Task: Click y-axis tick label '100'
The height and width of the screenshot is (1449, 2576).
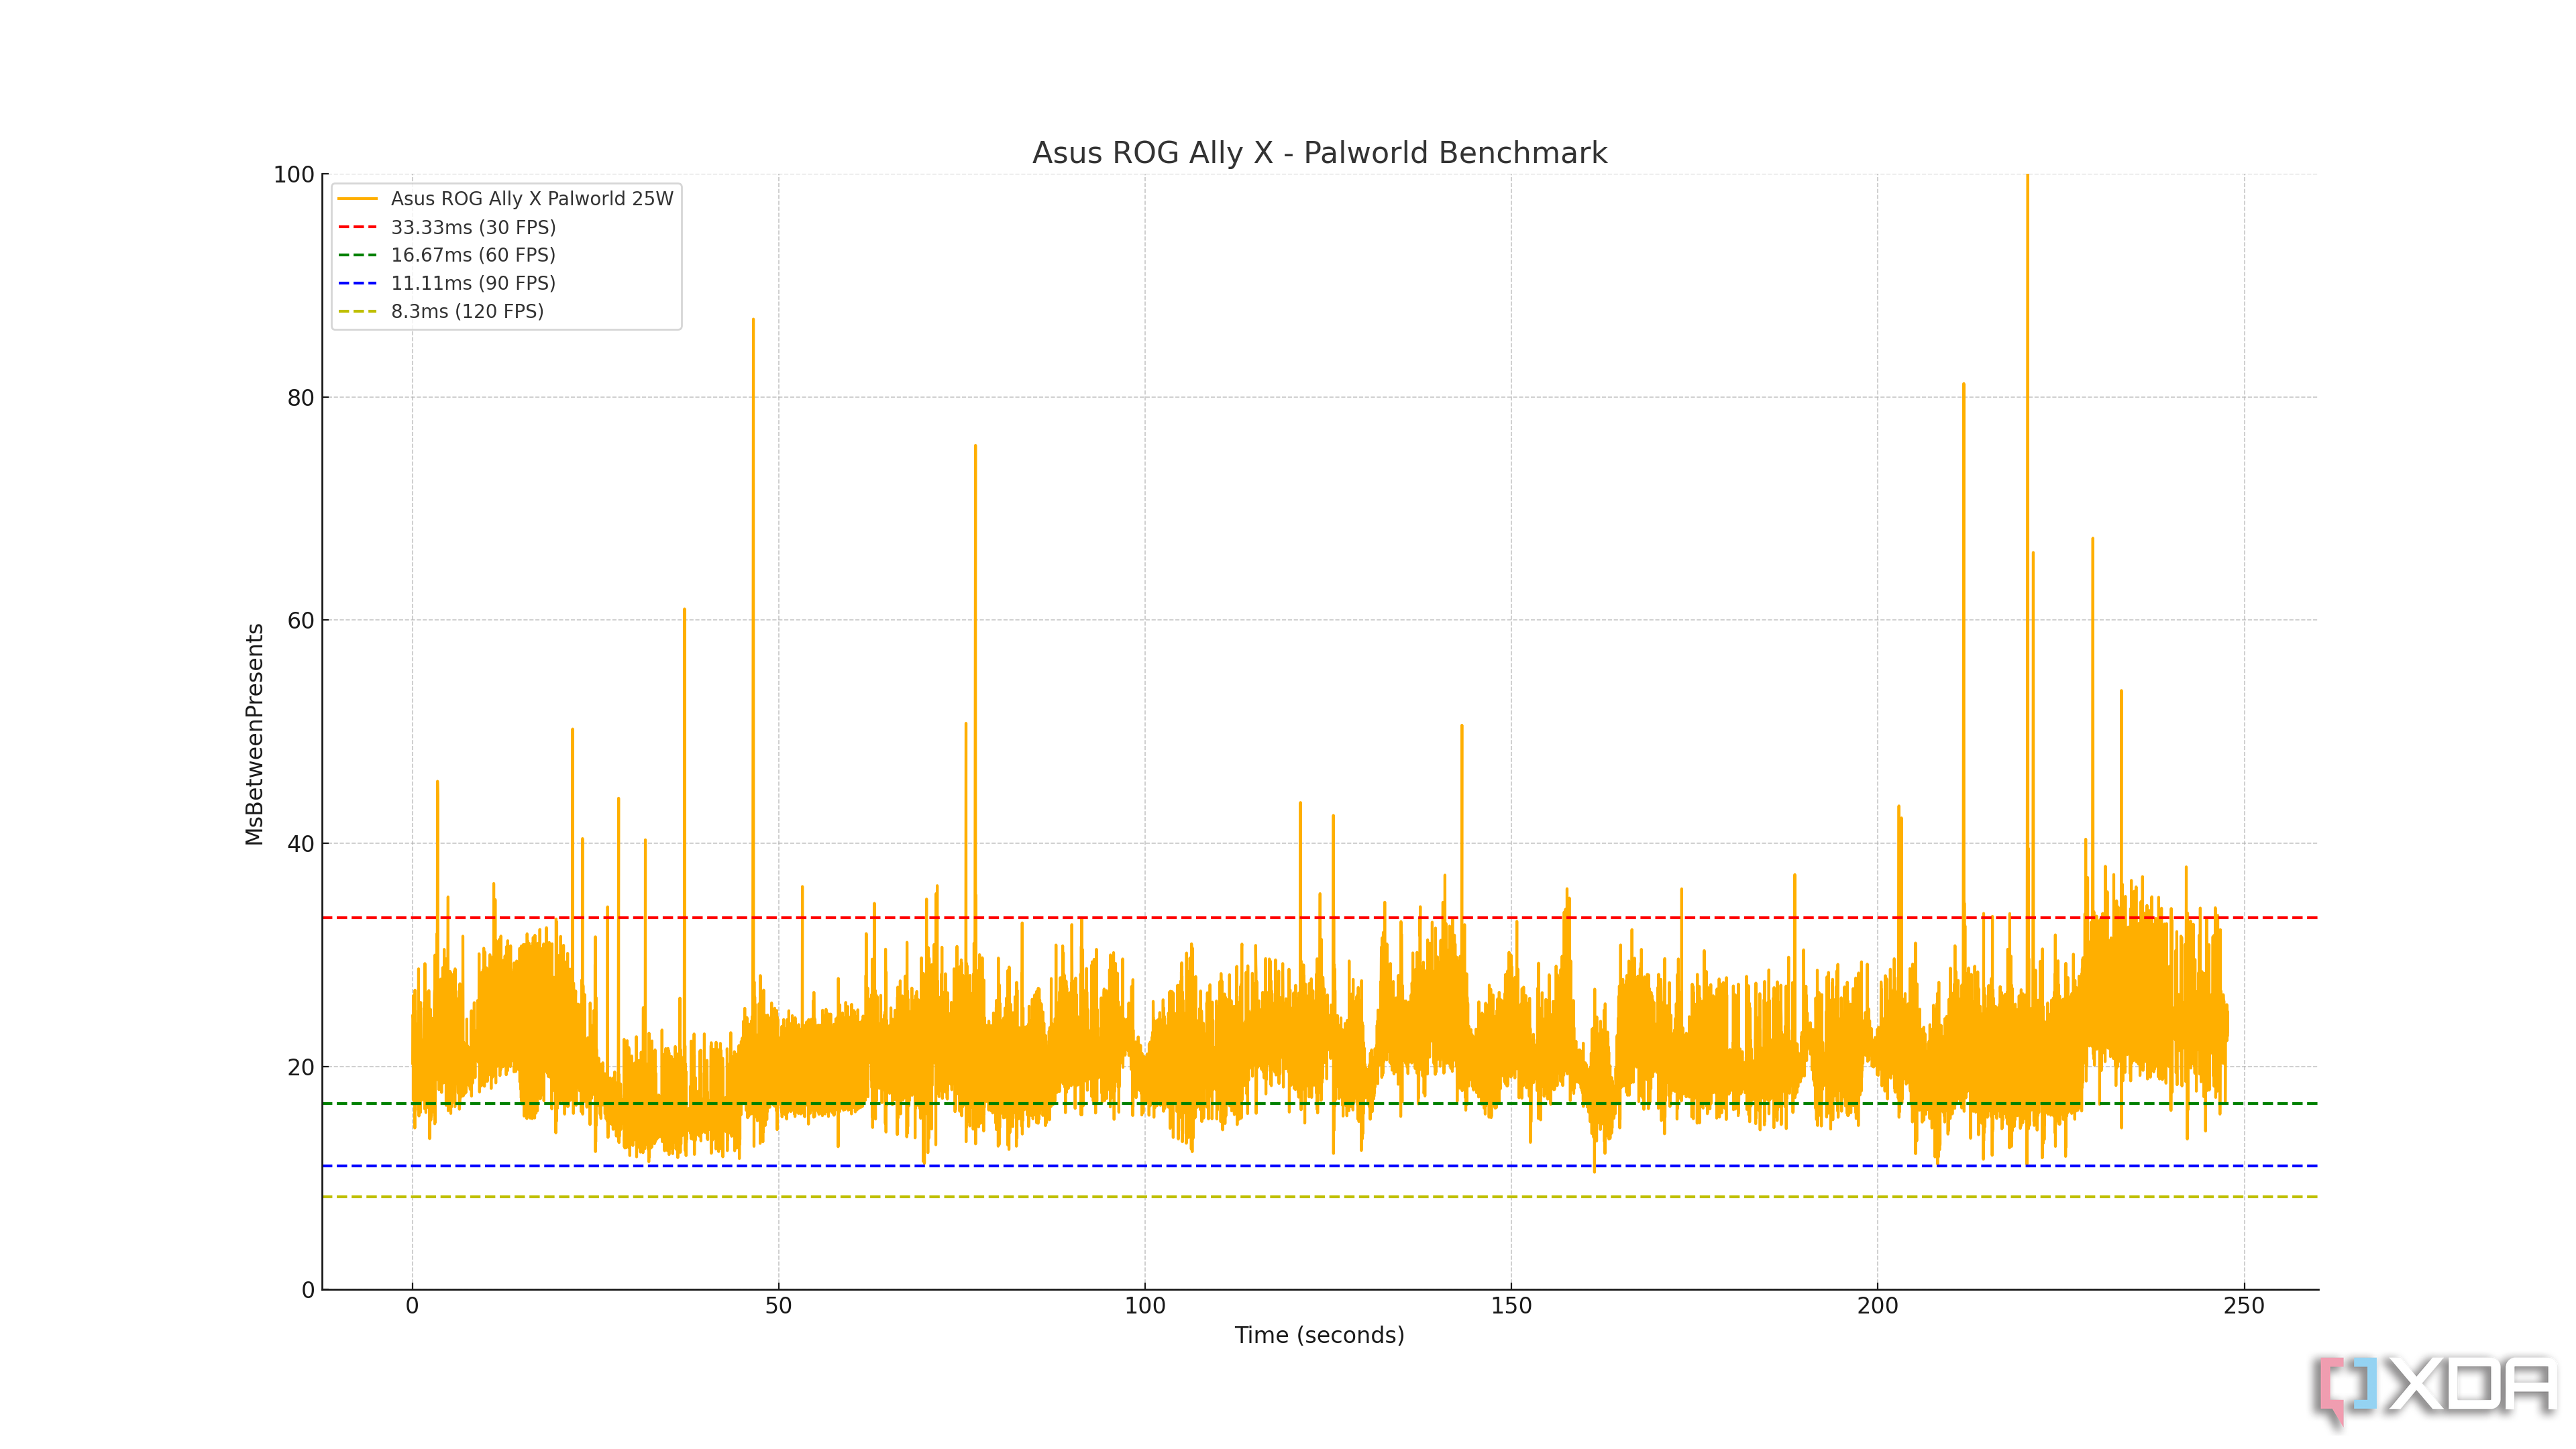Action: click(294, 175)
